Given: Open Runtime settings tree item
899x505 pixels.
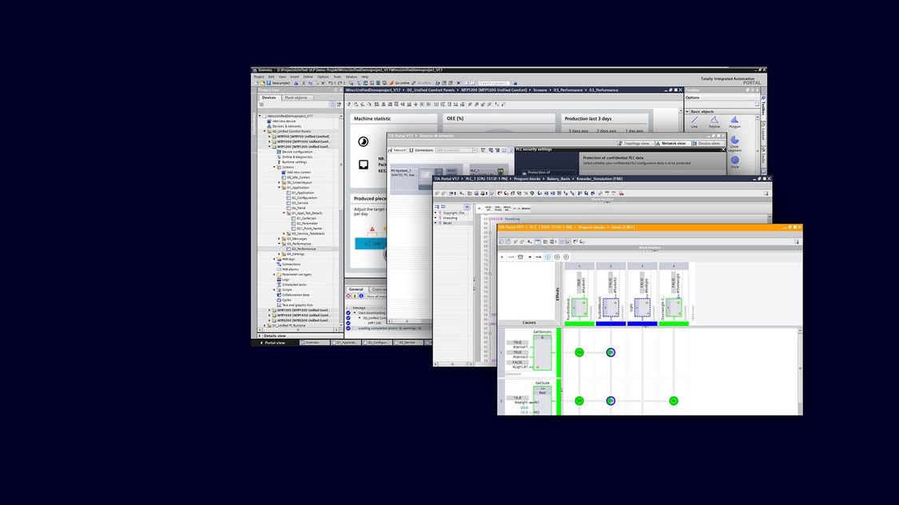Looking at the screenshot, I should coord(294,162).
